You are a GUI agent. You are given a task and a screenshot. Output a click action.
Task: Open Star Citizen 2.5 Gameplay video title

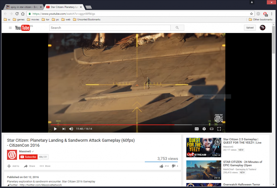[x=242, y=141]
